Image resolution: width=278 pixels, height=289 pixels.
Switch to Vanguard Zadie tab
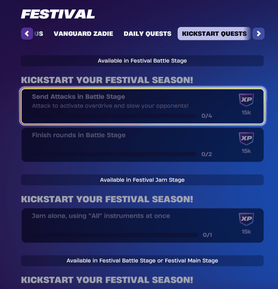(83, 34)
